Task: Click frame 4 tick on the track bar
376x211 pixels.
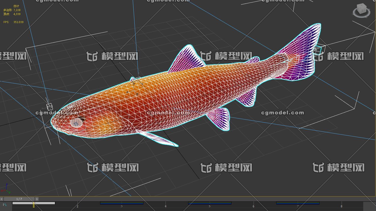Action: tap(166, 206)
